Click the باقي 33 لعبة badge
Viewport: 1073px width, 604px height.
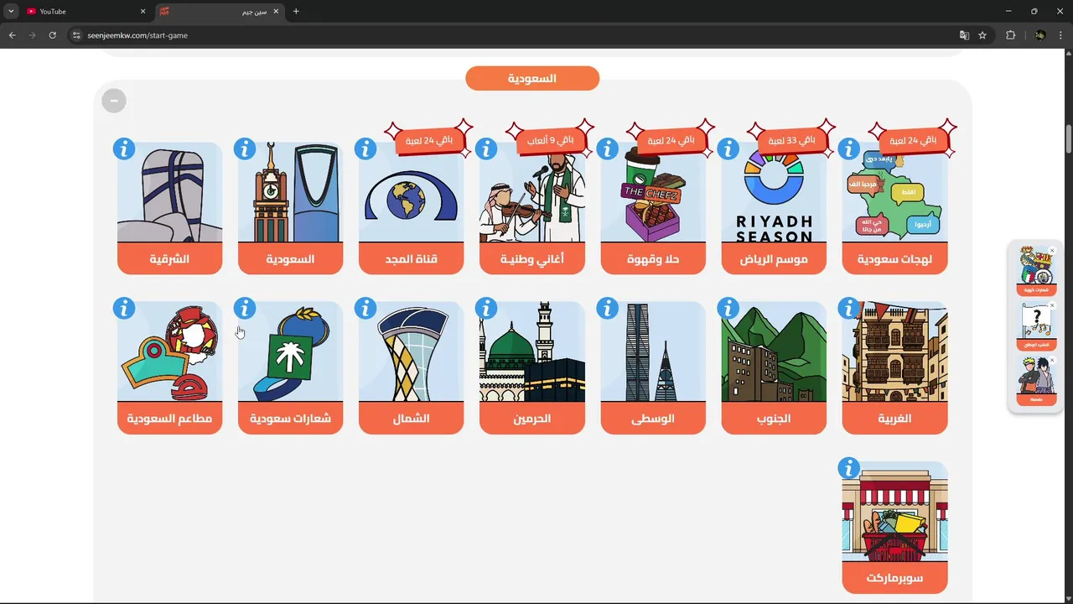click(792, 140)
